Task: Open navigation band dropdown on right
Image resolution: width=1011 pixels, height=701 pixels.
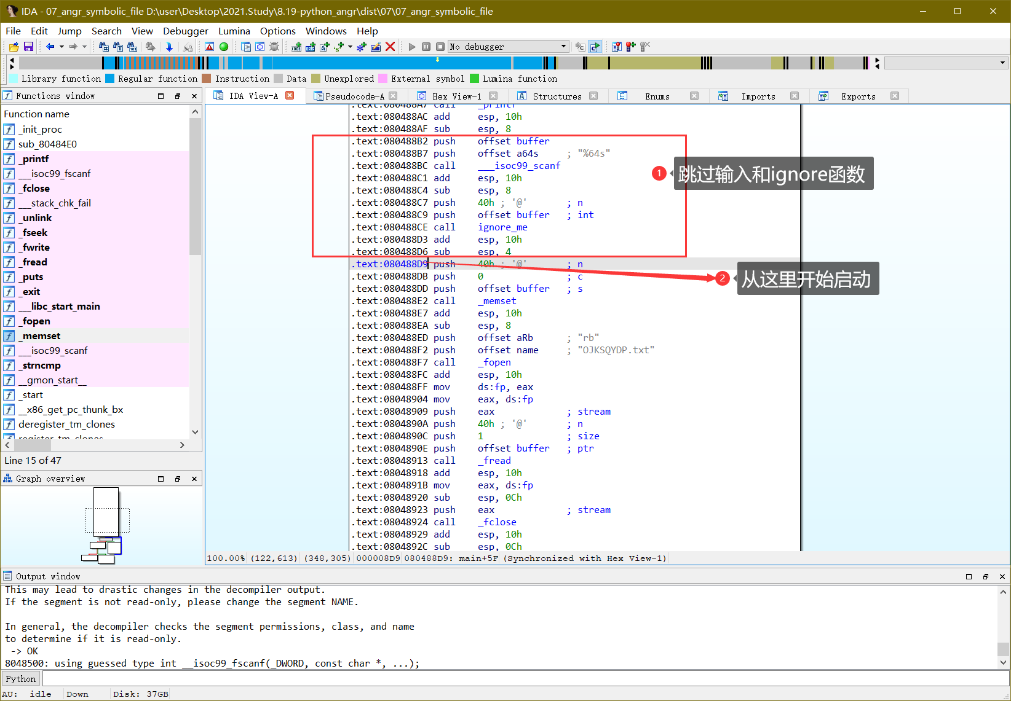Action: tap(1002, 63)
